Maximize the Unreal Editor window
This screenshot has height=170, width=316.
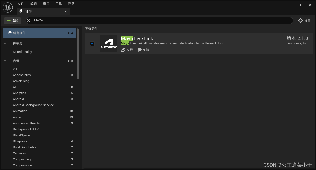coord(299,5)
